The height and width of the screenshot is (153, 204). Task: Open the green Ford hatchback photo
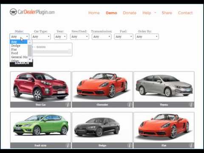click(x=40, y=127)
